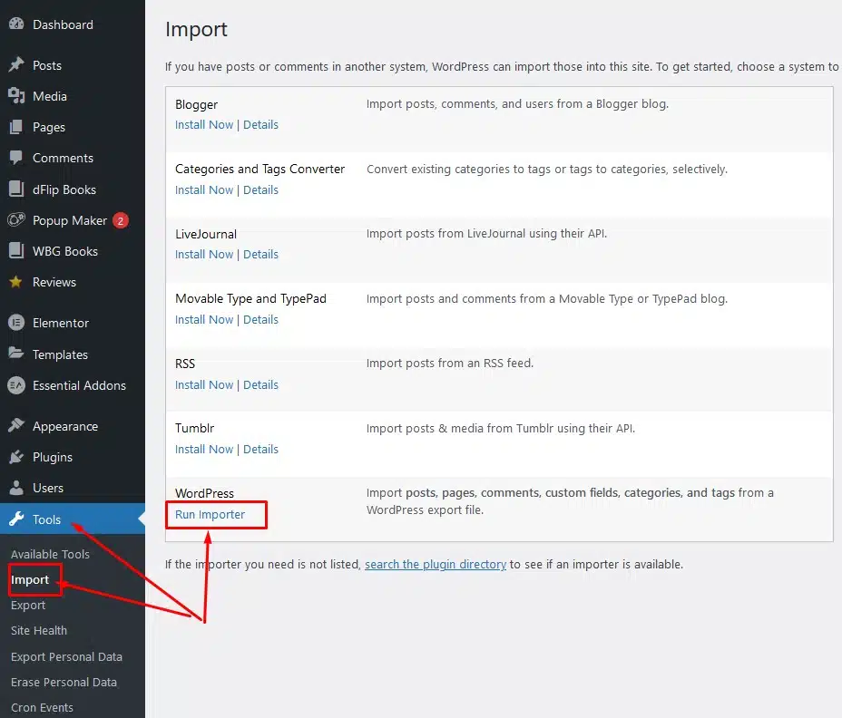The height and width of the screenshot is (718, 842).
Task: Install Movable Type and TypePad importer
Action: [x=204, y=319]
